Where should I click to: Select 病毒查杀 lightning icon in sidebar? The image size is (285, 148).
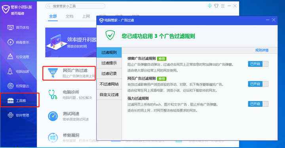pos(10,42)
